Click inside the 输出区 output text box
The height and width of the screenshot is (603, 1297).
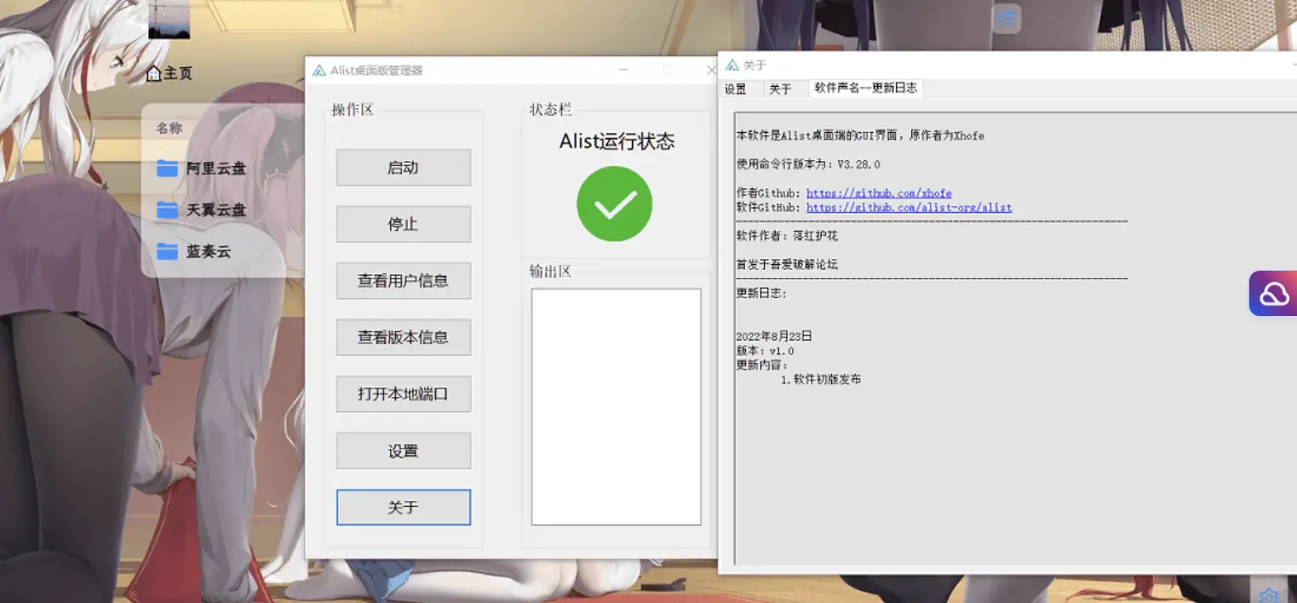click(616, 406)
